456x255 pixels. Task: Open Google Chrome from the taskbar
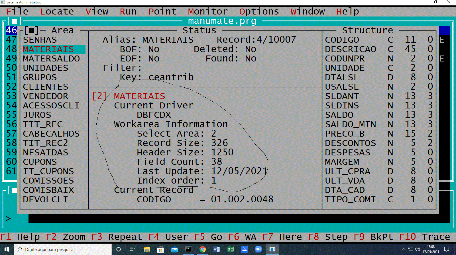(203, 249)
